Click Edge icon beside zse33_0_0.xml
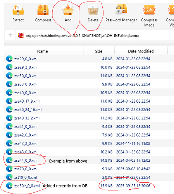Viewport: 174px width, 194px height. point(9,84)
